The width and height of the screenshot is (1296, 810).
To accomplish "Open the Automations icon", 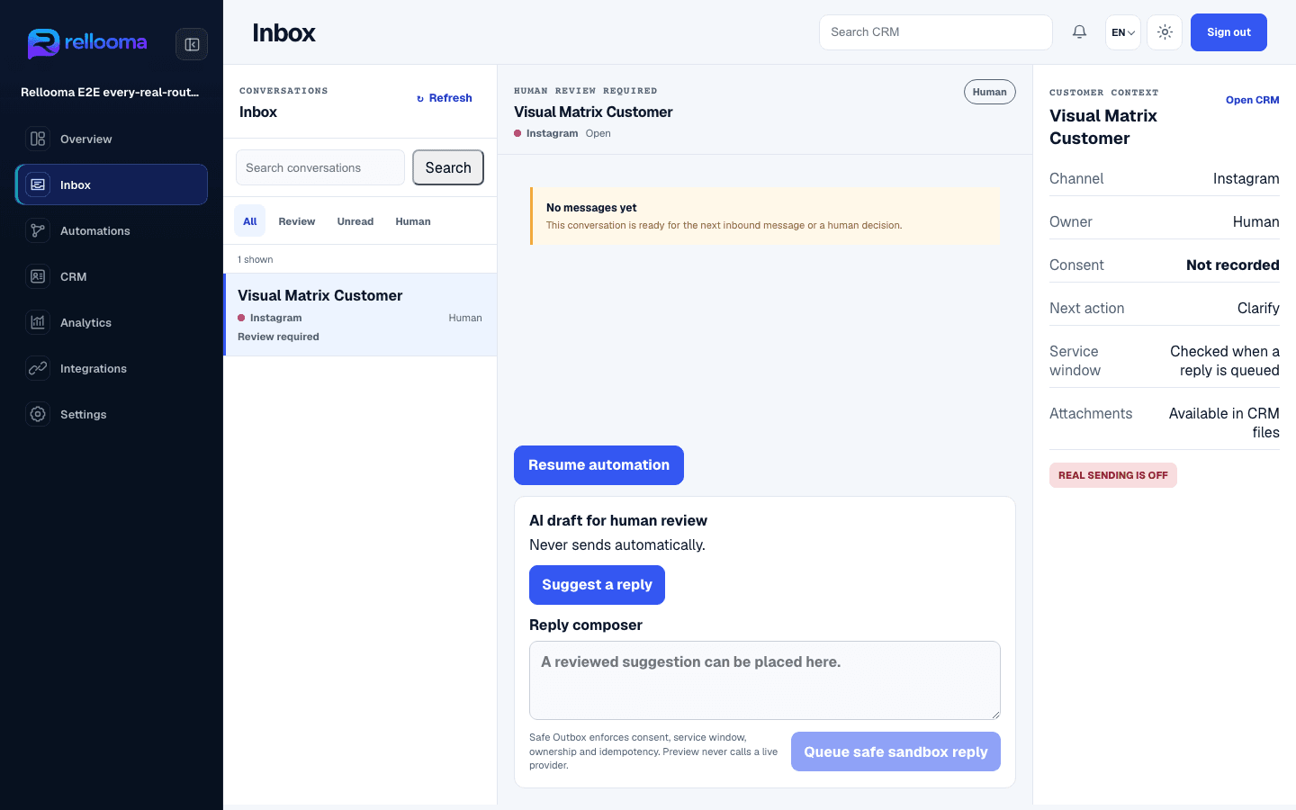I will 38,230.
